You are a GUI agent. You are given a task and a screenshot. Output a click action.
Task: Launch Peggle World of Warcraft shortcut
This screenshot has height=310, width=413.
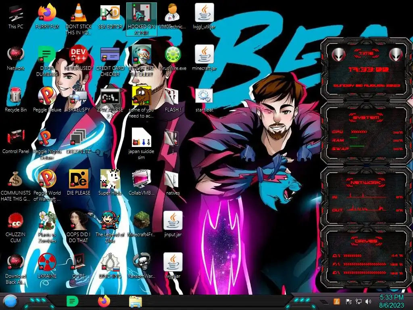(x=47, y=186)
